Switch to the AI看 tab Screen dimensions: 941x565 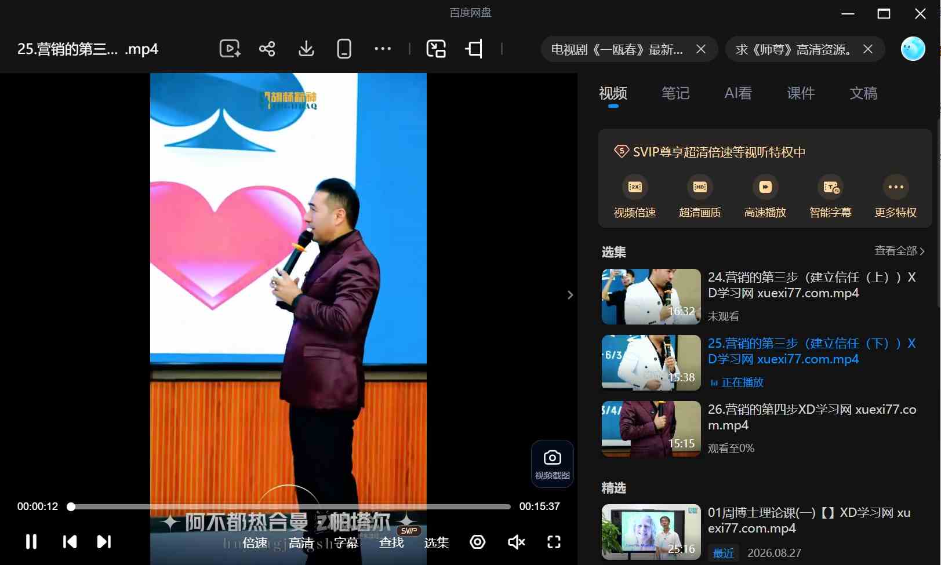coord(738,93)
